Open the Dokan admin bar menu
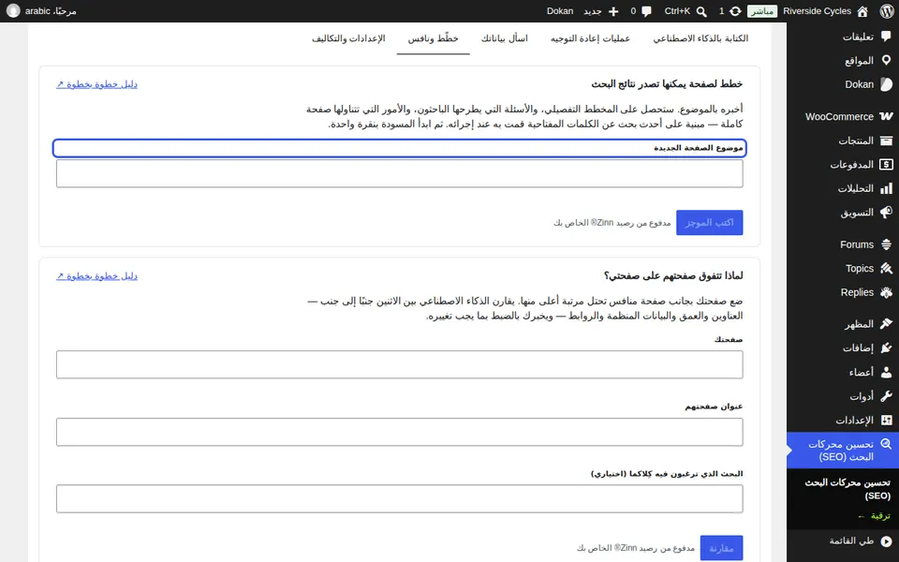This screenshot has width=899, height=562. click(560, 11)
